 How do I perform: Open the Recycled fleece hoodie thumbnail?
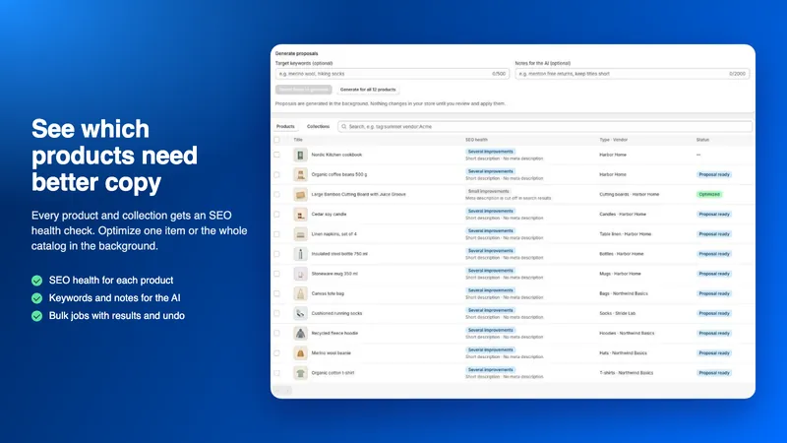[x=300, y=334]
